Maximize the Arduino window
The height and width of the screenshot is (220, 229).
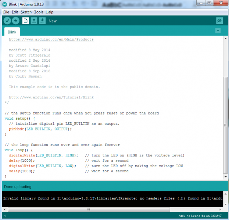click(x=210, y=3)
